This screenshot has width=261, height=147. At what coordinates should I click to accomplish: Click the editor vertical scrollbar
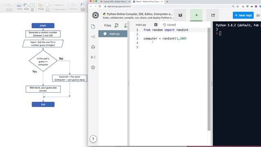pos(209,79)
